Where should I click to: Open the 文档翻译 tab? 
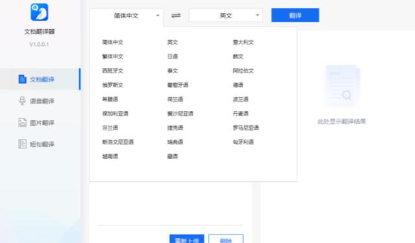40,79
